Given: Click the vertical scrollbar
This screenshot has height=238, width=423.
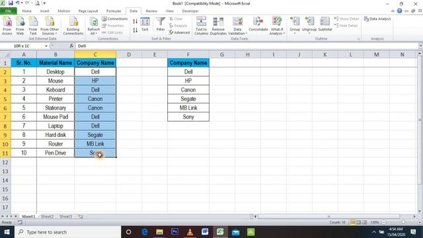Looking at the screenshot, I should (420, 120).
